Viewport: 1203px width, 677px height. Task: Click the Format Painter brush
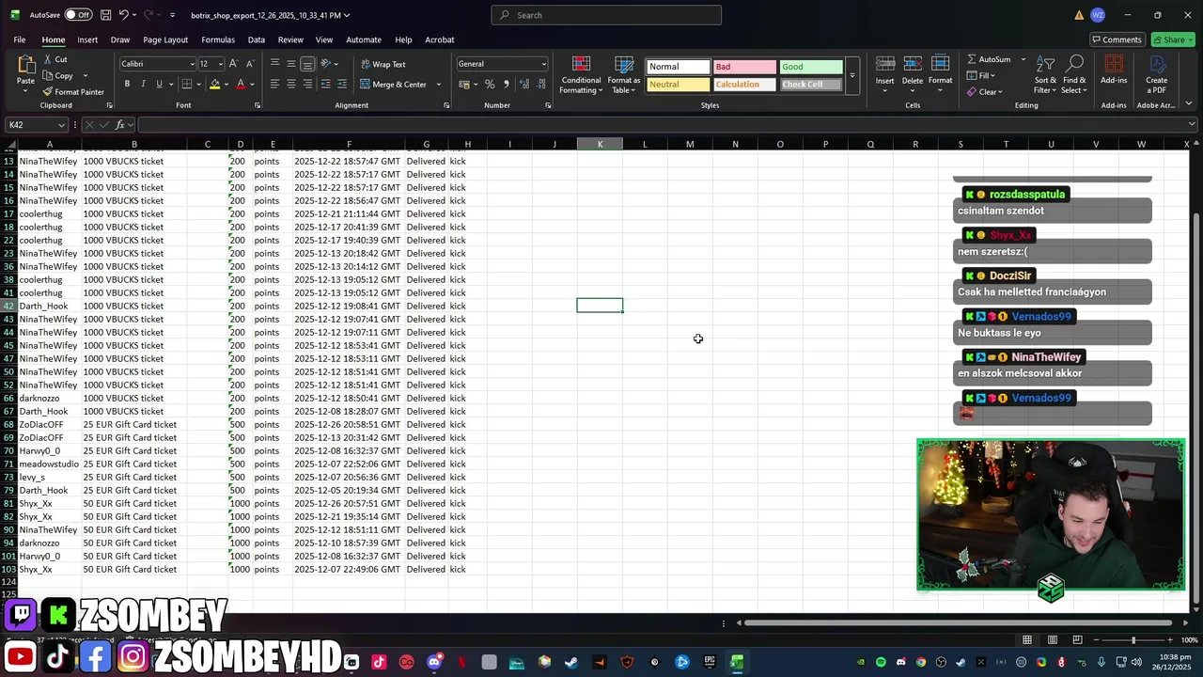(x=47, y=92)
